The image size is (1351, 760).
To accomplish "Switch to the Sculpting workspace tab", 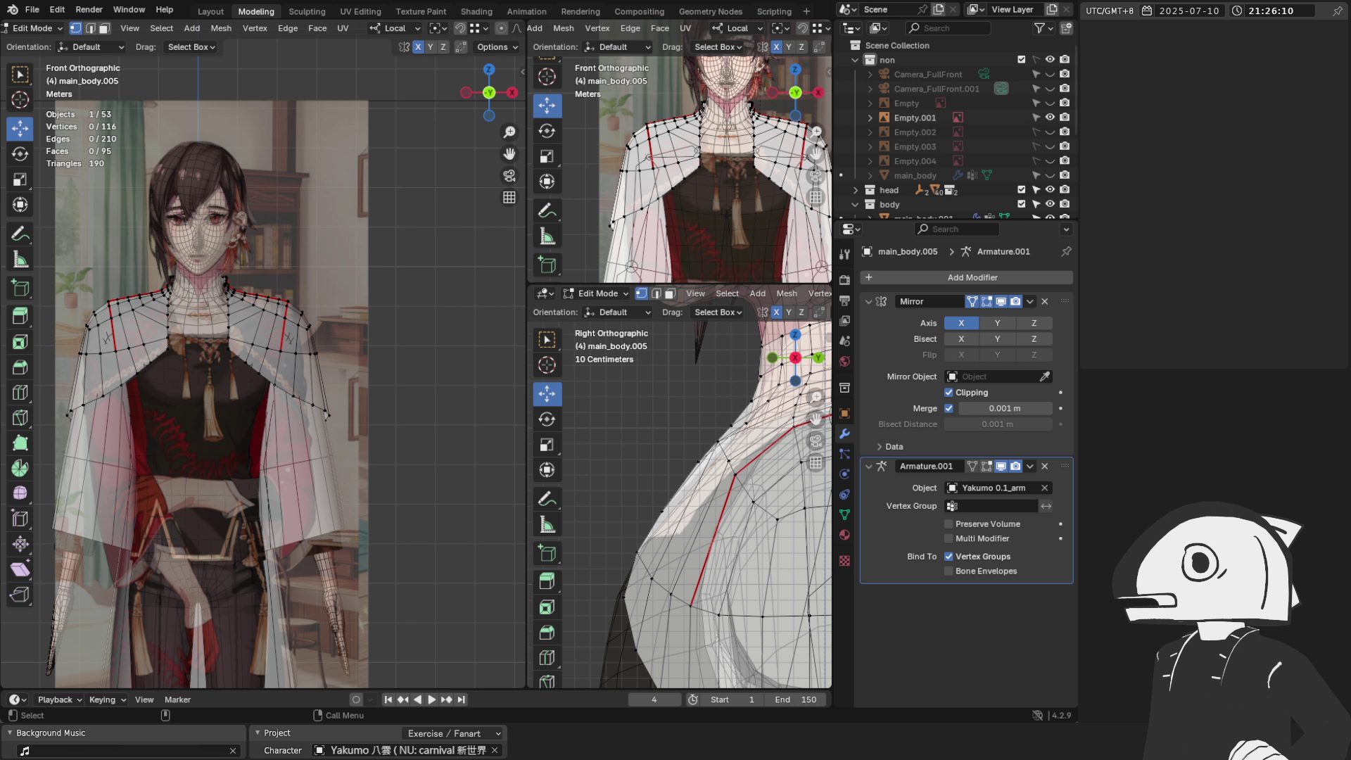I will click(307, 11).
